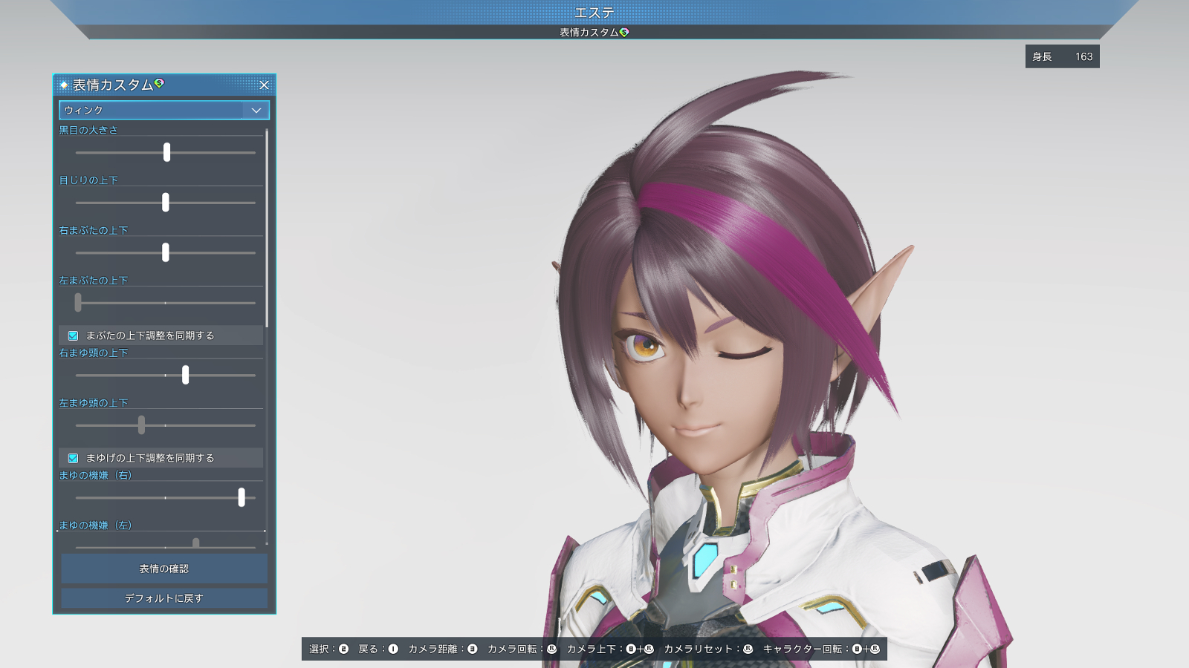
Task: Adjust the 目じりの上下 slider handle
Action: click(x=166, y=202)
